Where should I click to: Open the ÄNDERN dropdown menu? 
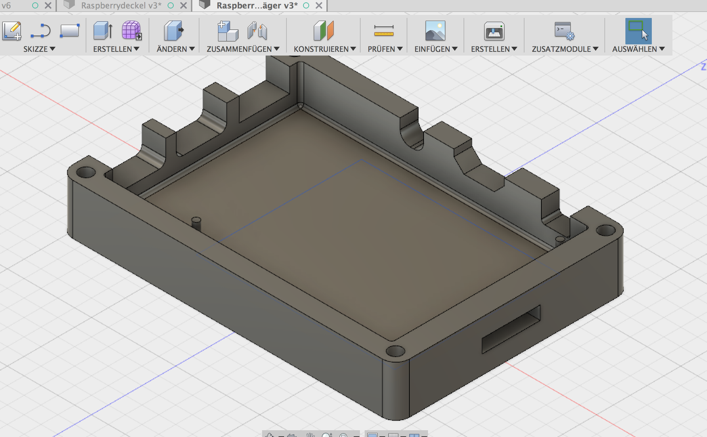(x=175, y=49)
